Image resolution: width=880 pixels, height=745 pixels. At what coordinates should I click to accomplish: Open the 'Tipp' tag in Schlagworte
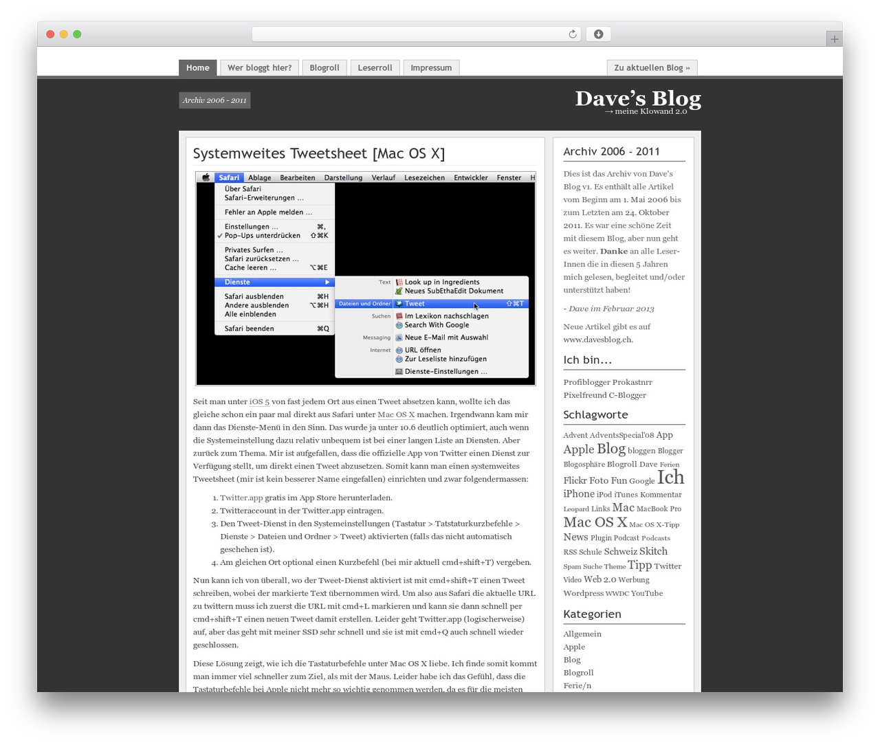pos(639,565)
